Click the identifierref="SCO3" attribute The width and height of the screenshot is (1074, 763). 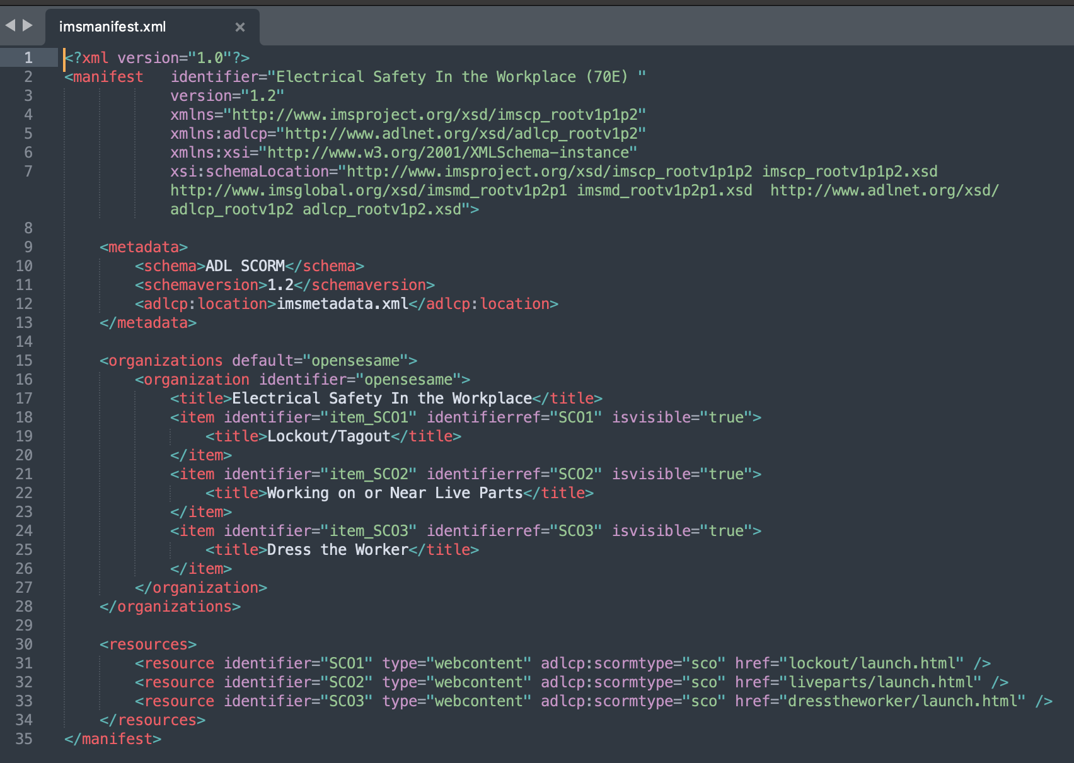click(514, 531)
